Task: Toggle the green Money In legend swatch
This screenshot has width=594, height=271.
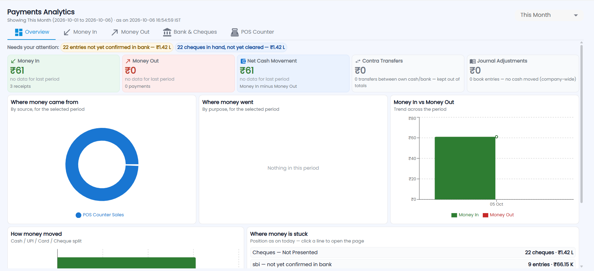Action: click(454, 215)
